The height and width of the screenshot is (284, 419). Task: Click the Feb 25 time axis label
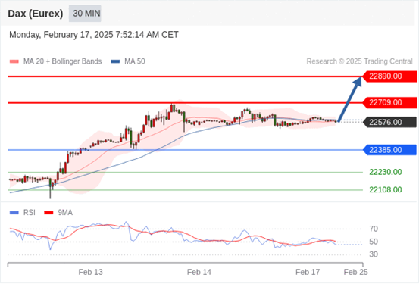[x=355, y=272]
